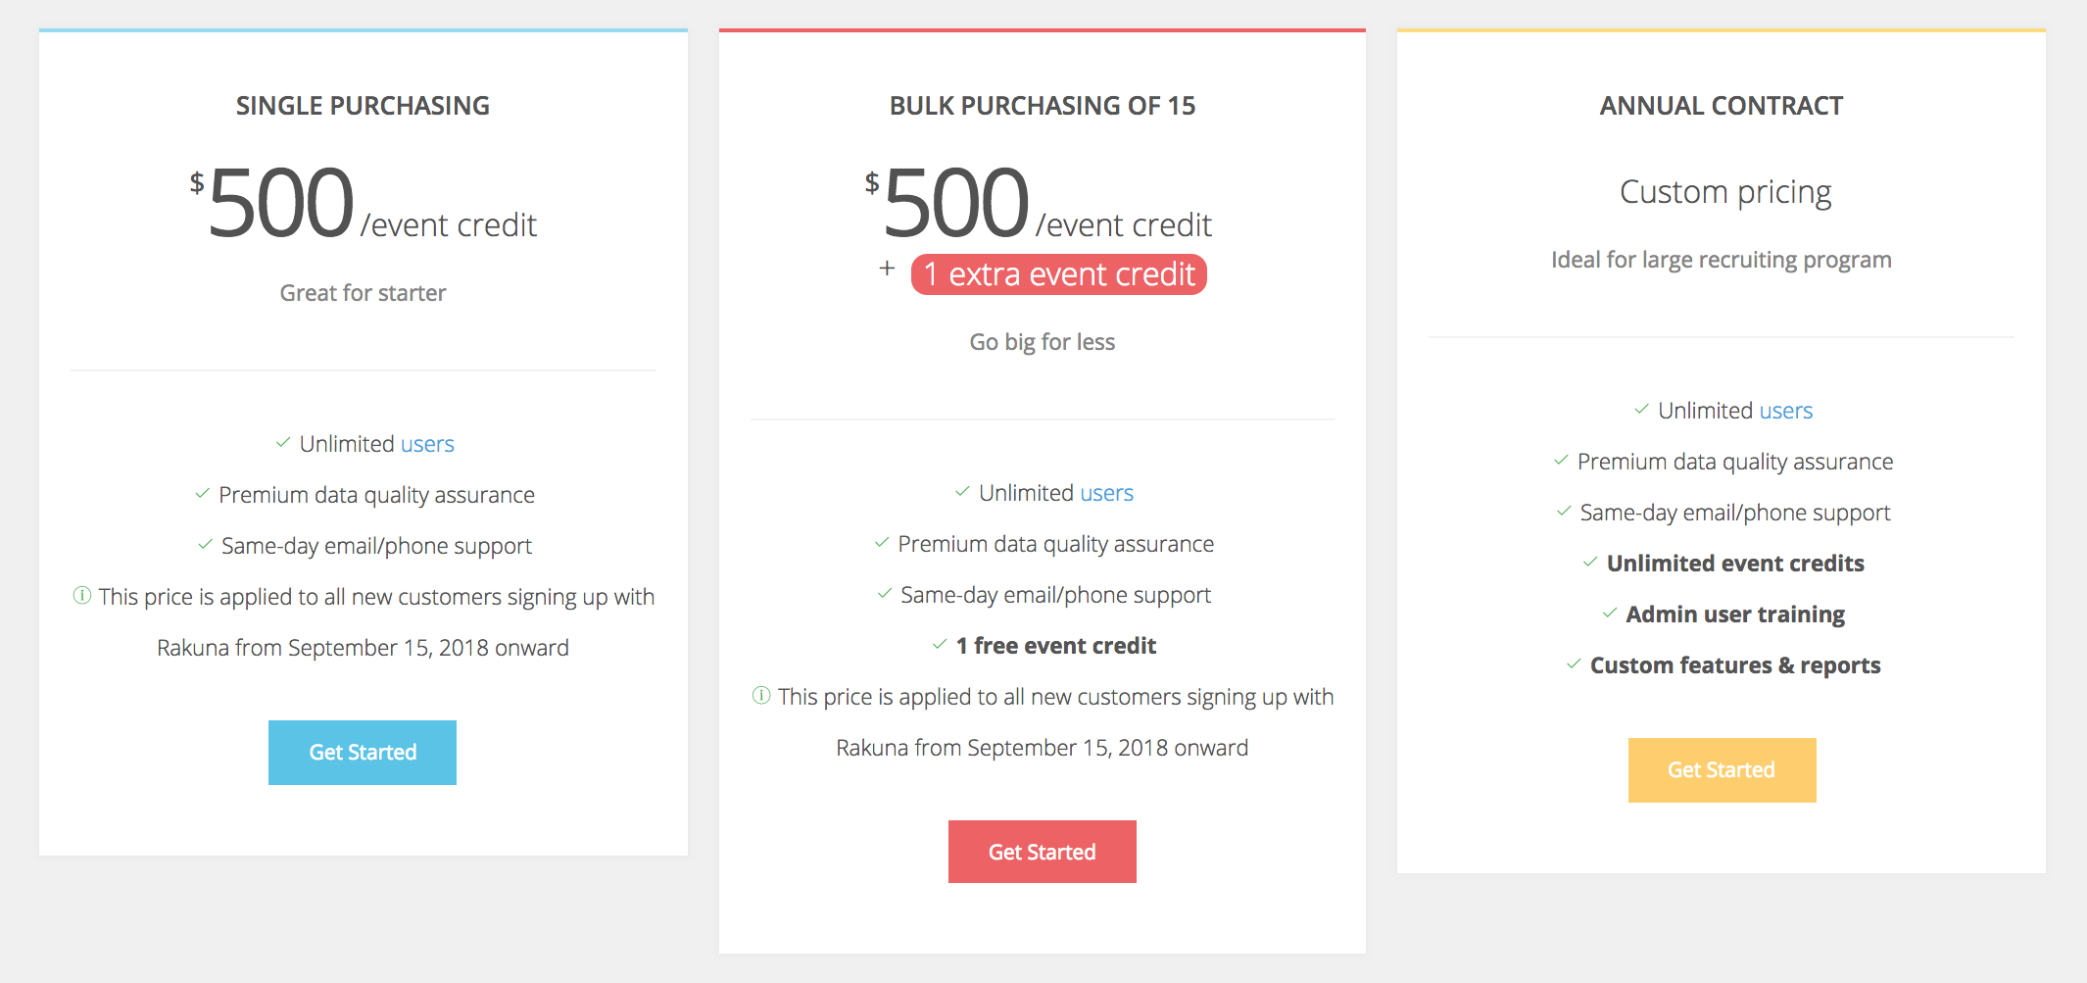Screen dimensions: 2087x983
Task: Click the "Bulk Purchasing of 15" heading
Action: (1042, 106)
